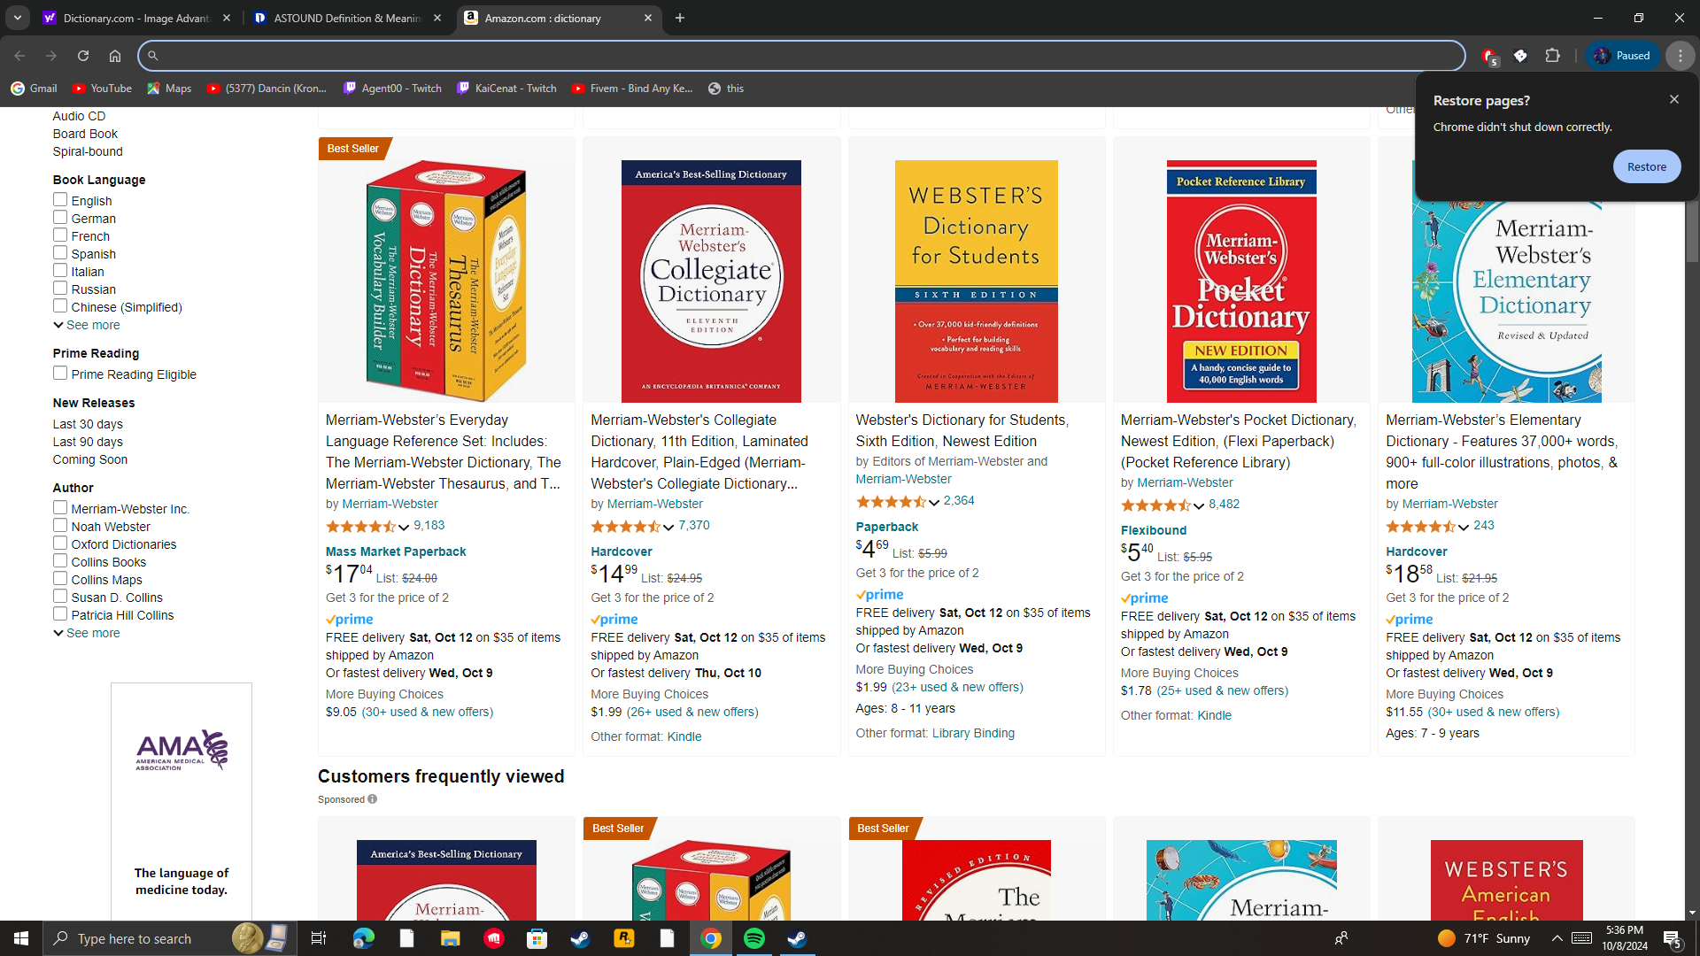The width and height of the screenshot is (1700, 956).
Task: Click the Sponsored info icon
Action: tap(373, 799)
